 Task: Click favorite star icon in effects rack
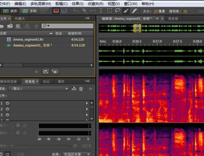pos(91,88)
